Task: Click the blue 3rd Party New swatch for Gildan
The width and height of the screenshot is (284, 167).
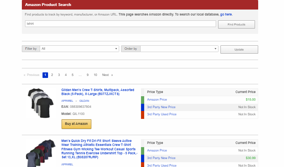Action: 143,107
